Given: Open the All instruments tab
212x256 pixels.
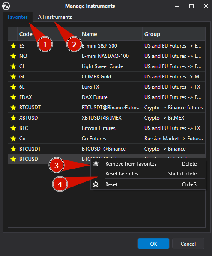Looking at the screenshot, I should 55,17.
